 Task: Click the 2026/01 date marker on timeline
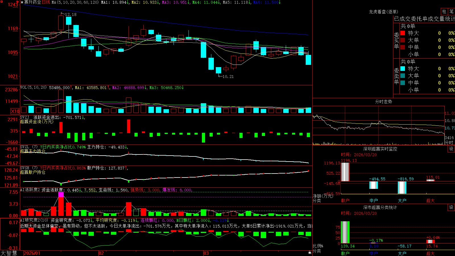[x=32, y=253]
